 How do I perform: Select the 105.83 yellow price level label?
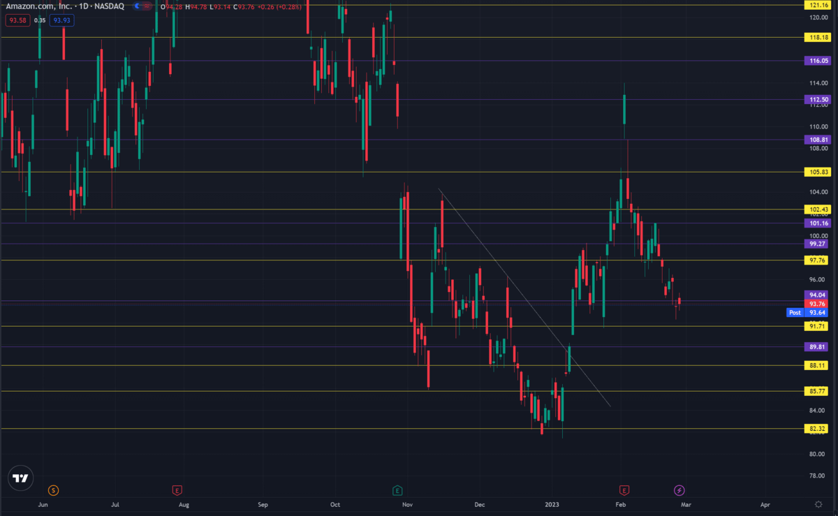click(818, 172)
